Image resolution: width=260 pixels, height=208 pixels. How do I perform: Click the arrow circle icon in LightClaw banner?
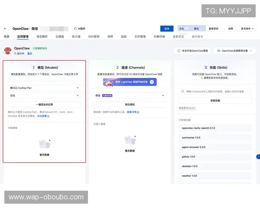pyautogui.click(x=152, y=82)
